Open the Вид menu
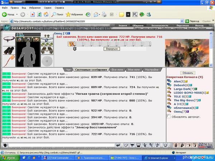 24,8
